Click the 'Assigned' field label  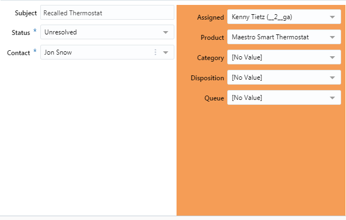click(x=210, y=17)
